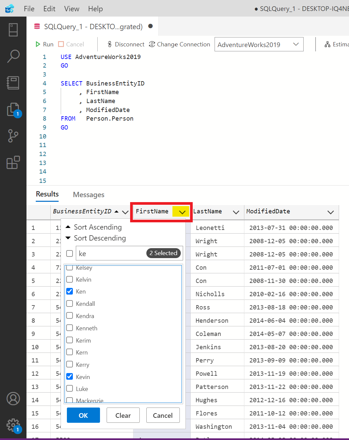This screenshot has width=349, height=440.
Task: Toggle the select-all checkbox beside search box
Action: click(70, 253)
